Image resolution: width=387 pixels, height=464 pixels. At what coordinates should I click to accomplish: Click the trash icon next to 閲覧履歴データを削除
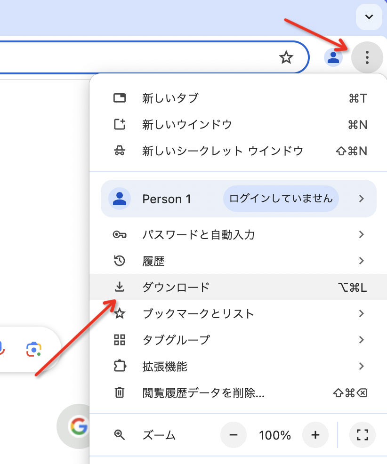121,393
